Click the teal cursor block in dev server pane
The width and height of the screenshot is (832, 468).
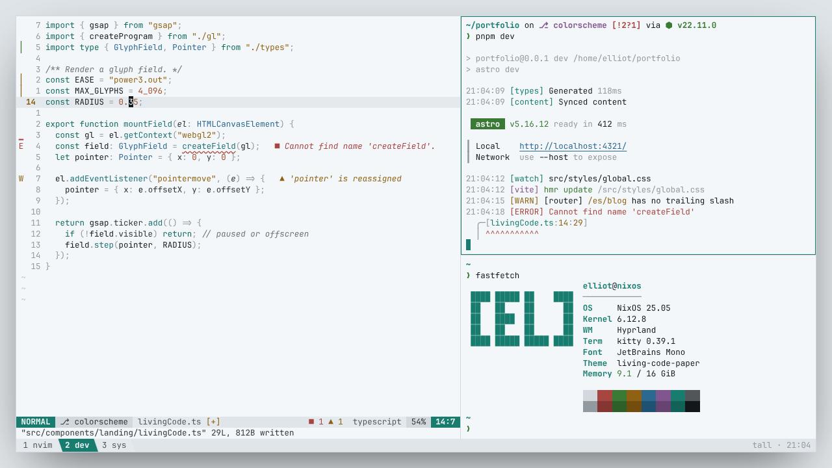pos(468,244)
